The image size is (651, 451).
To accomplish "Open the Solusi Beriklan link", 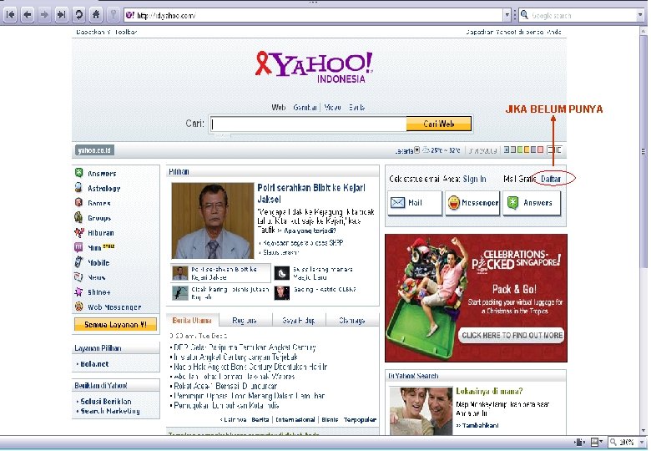I will [x=105, y=402].
